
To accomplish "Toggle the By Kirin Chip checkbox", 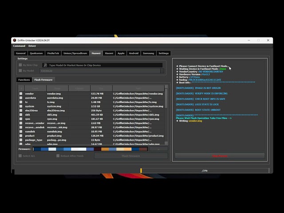I will 20,65.
